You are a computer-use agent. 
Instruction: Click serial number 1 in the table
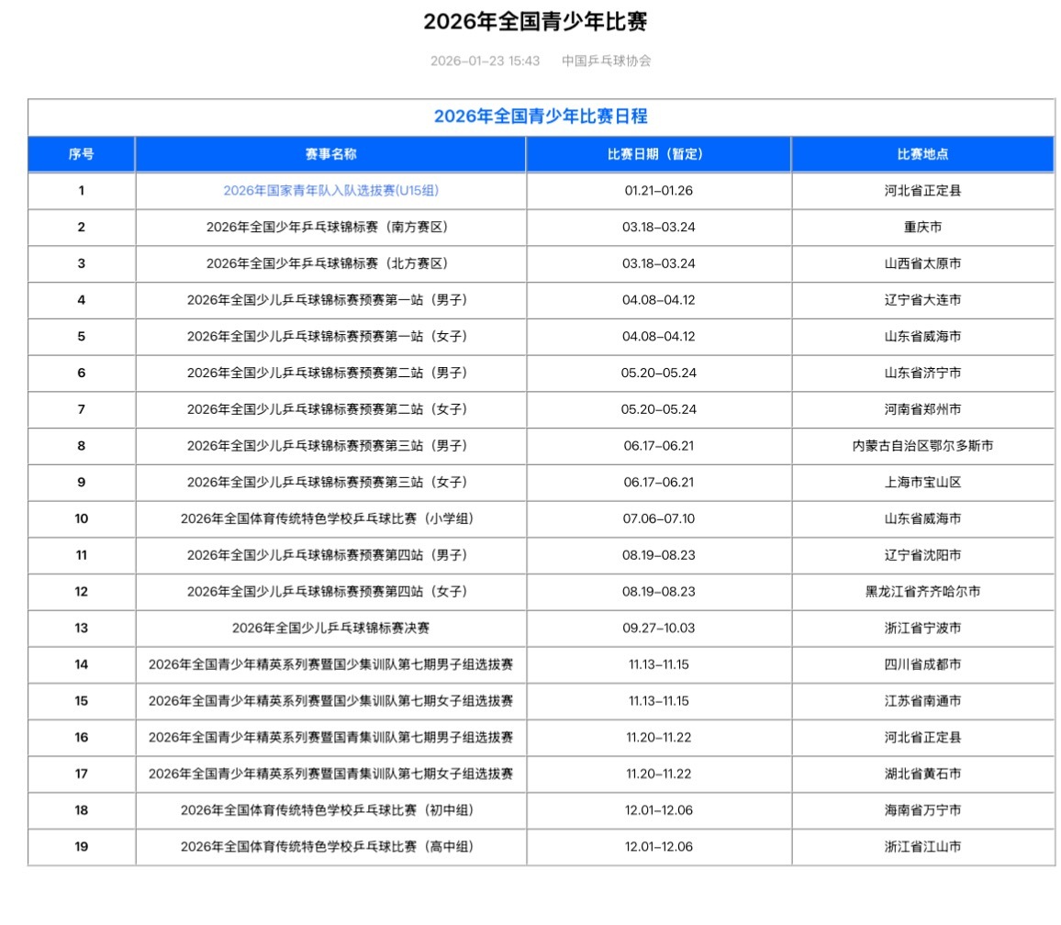tap(81, 191)
